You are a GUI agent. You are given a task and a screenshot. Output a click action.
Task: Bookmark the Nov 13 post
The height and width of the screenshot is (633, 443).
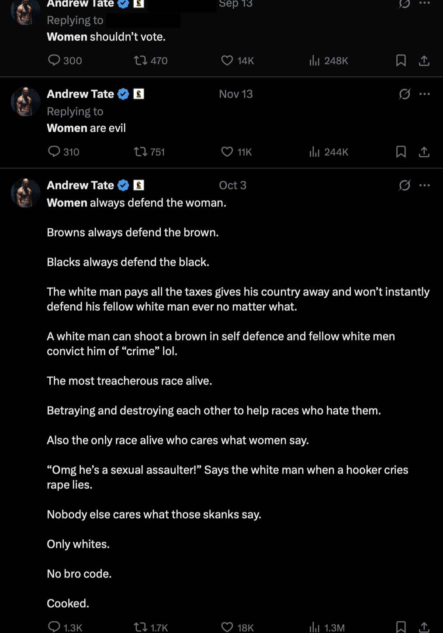(401, 152)
